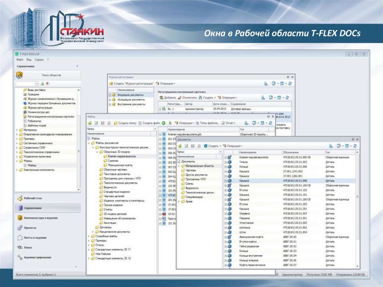Toggle Внутренние документы row expander box
The image size is (383, 287).
tap(110, 104)
